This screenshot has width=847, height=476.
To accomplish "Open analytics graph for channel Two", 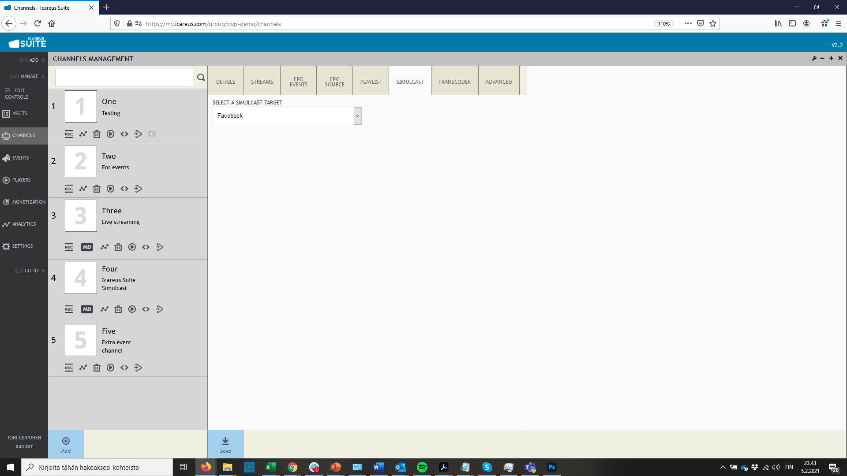I will [x=83, y=189].
